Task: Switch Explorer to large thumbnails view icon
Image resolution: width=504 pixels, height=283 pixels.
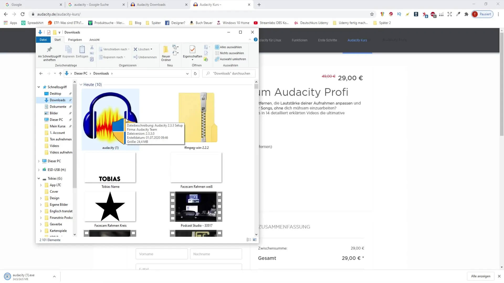Action: (x=255, y=240)
